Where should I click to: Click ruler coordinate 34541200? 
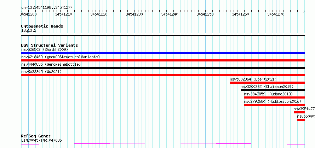(28, 14)
